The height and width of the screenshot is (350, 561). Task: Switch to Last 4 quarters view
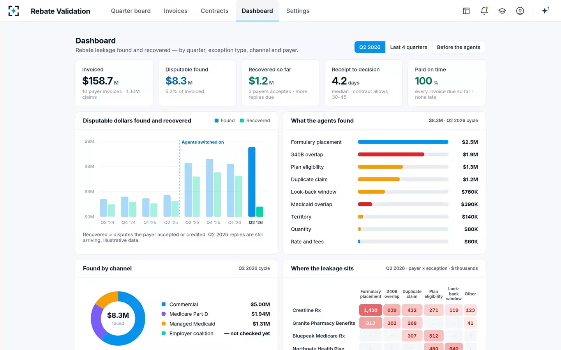coord(409,47)
